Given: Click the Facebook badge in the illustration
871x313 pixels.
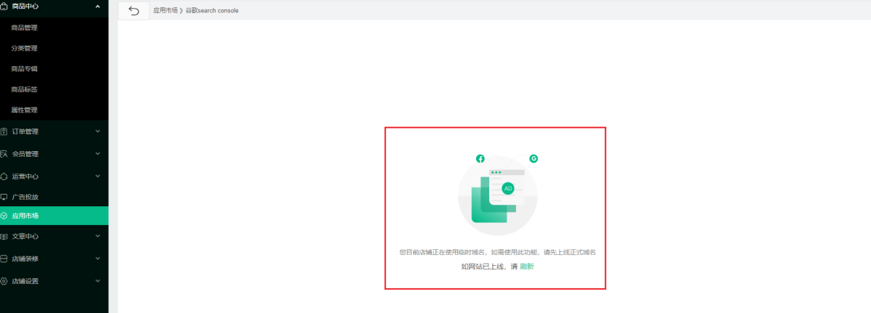Looking at the screenshot, I should (x=480, y=158).
